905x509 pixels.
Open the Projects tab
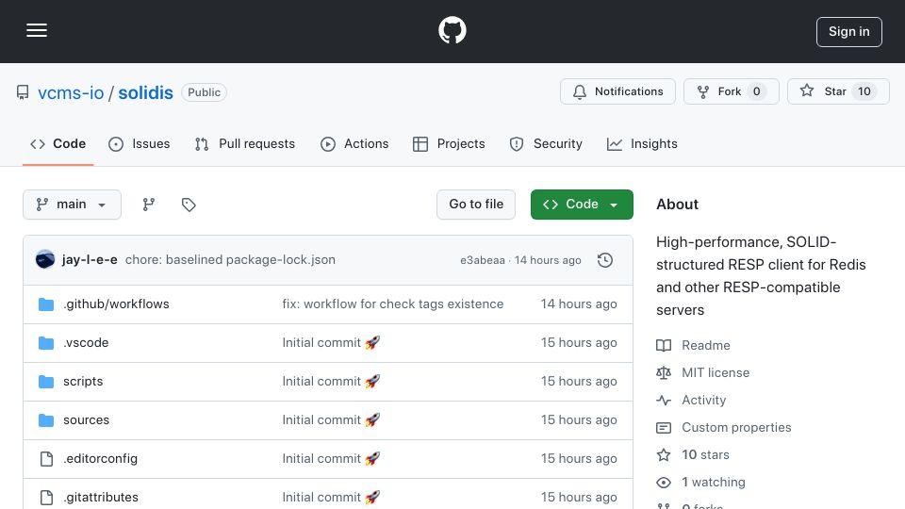coord(449,143)
